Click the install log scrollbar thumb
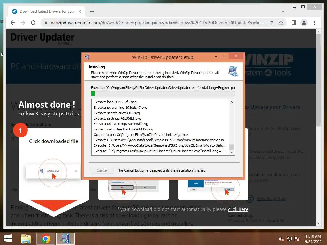 coord(232,147)
